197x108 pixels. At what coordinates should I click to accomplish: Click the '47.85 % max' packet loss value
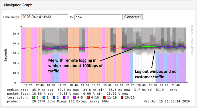68,94
